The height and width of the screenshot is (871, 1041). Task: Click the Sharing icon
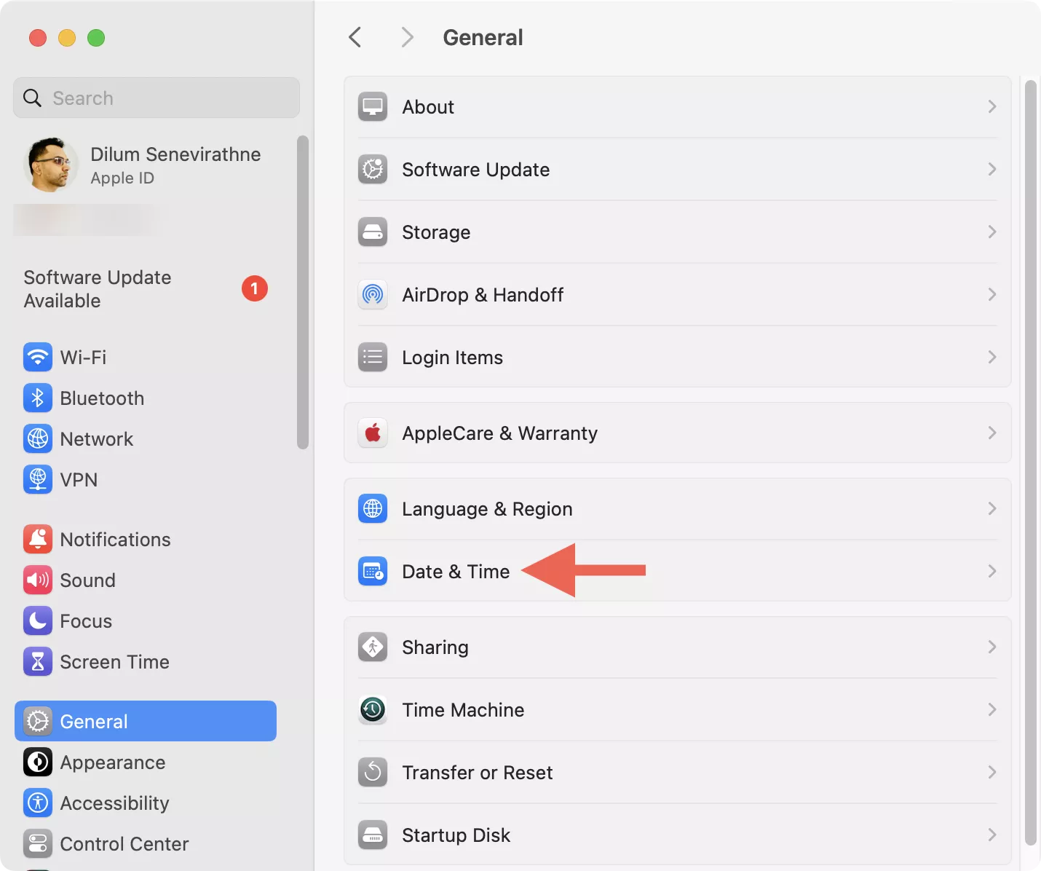(x=373, y=647)
